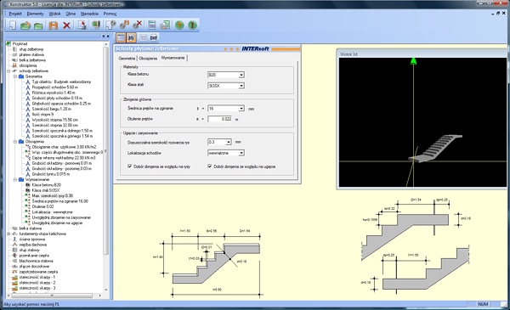Click the dxf export icon
This screenshot has width=510, height=310.
[x=154, y=37]
